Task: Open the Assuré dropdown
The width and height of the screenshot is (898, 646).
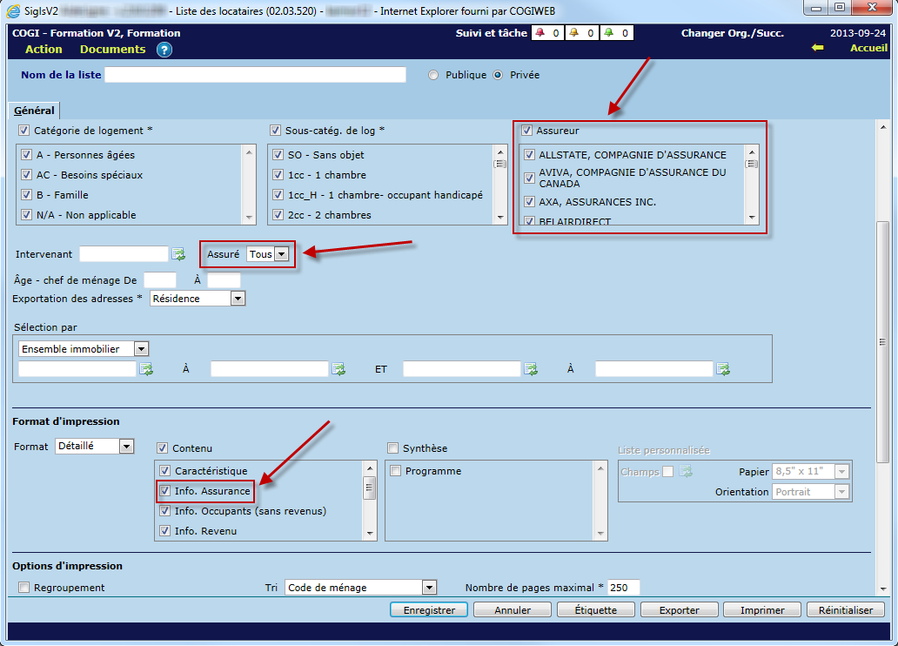Action: click(x=281, y=254)
